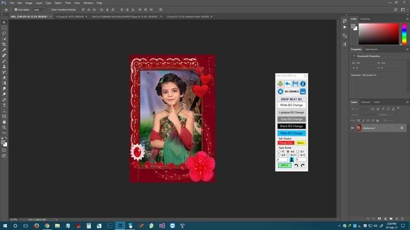Click the left border value field showing 4
This screenshot has width=410, height=230.
click(x=282, y=159)
